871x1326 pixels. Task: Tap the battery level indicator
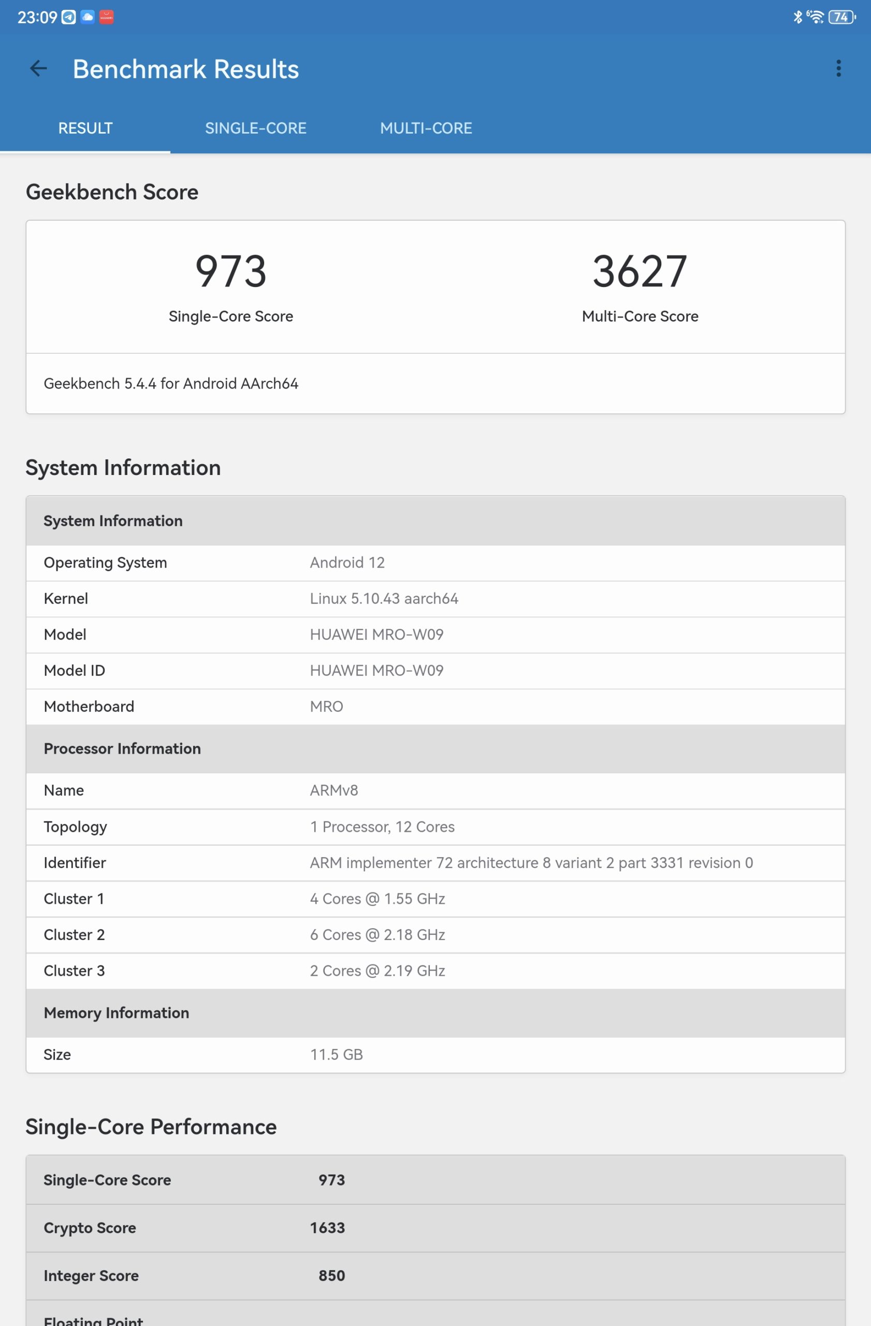click(842, 17)
